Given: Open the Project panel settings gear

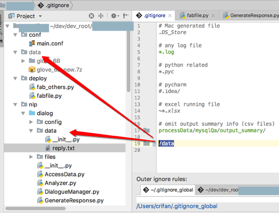Looking at the screenshot, I should coord(115,16).
